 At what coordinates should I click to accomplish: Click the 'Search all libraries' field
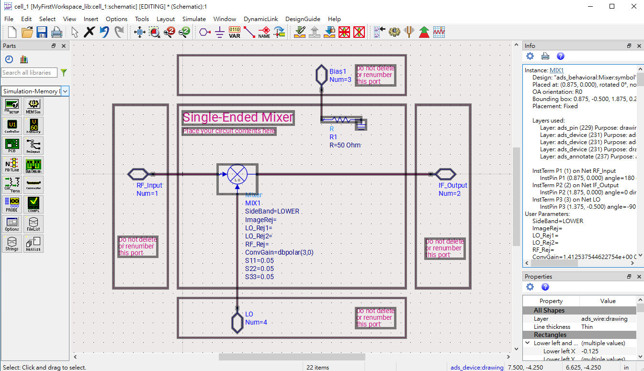(29, 73)
